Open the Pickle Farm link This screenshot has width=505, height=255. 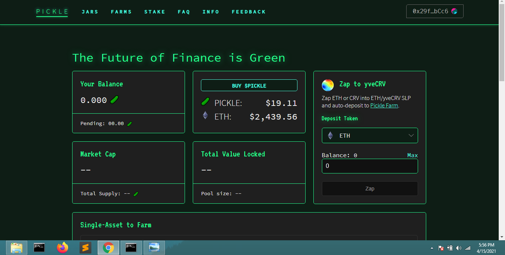click(x=384, y=106)
